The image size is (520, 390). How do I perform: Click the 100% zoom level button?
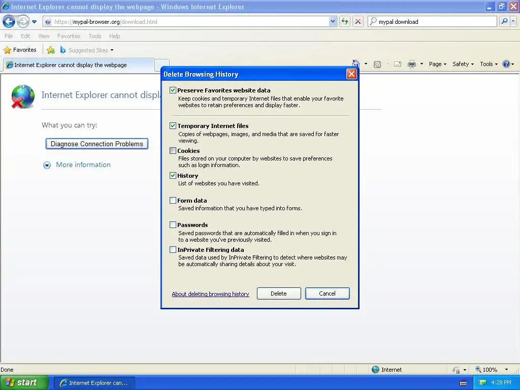pyautogui.click(x=486, y=370)
